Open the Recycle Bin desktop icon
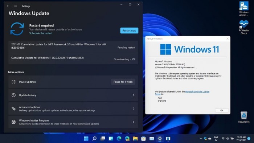The width and height of the screenshot is (254, 143). (x=244, y=117)
